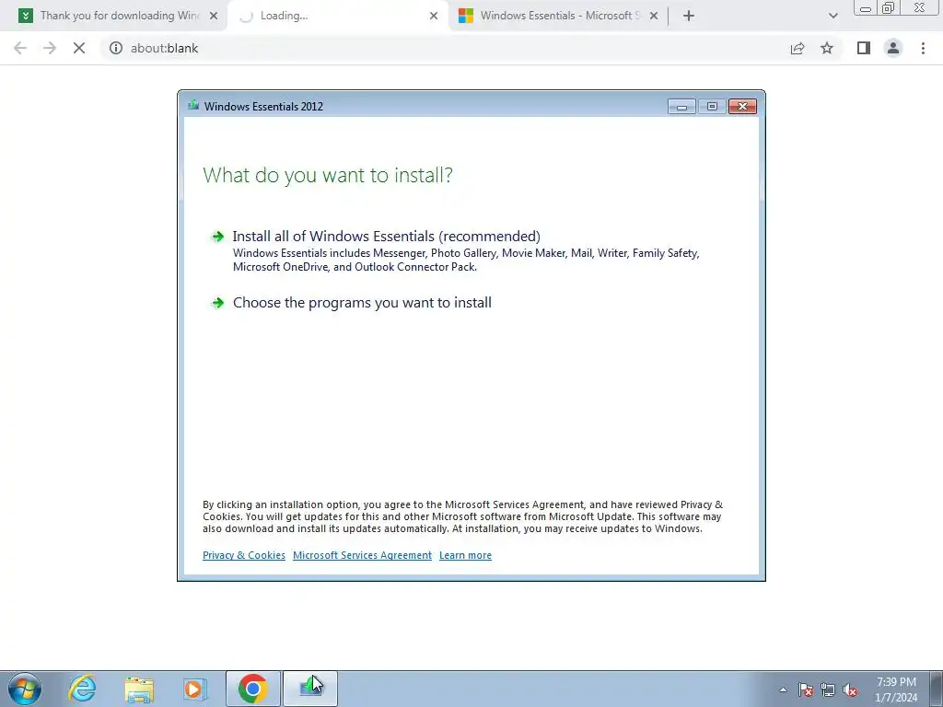Close the Windows Essentials 2012 installer
The height and width of the screenshot is (707, 943).
[742, 107]
